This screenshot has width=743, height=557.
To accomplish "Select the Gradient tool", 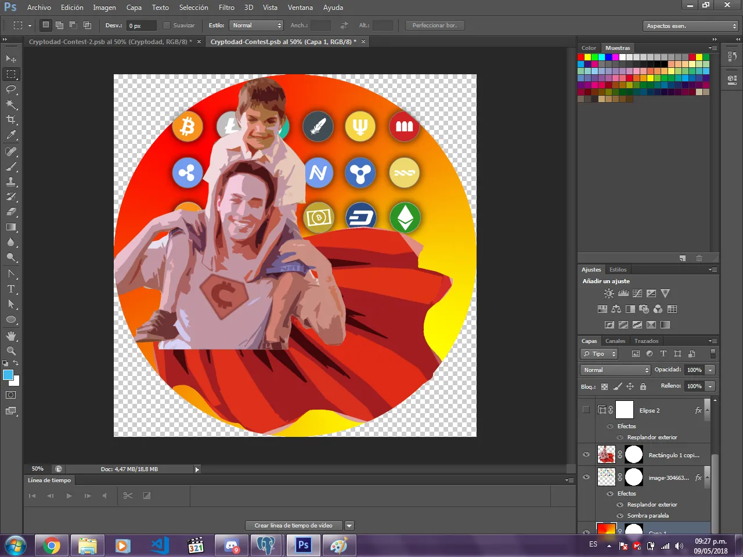I will click(11, 227).
